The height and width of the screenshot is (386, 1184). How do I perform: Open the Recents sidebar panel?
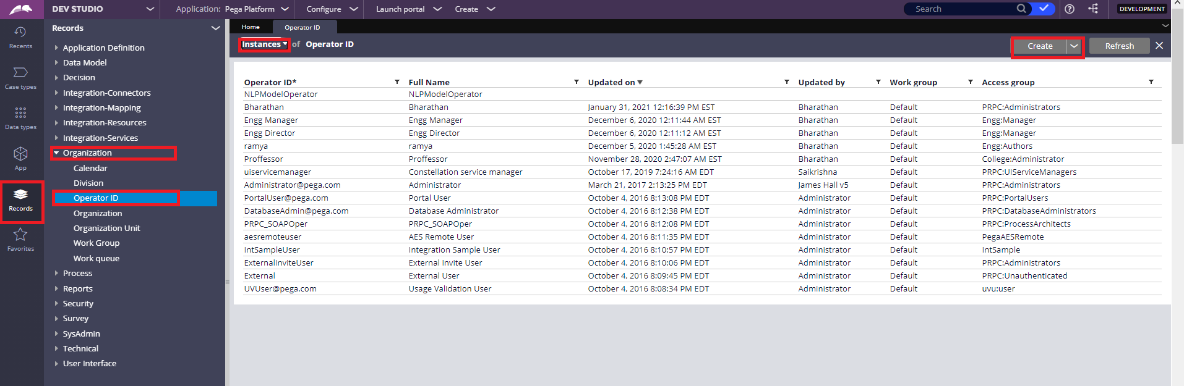pyautogui.click(x=20, y=37)
